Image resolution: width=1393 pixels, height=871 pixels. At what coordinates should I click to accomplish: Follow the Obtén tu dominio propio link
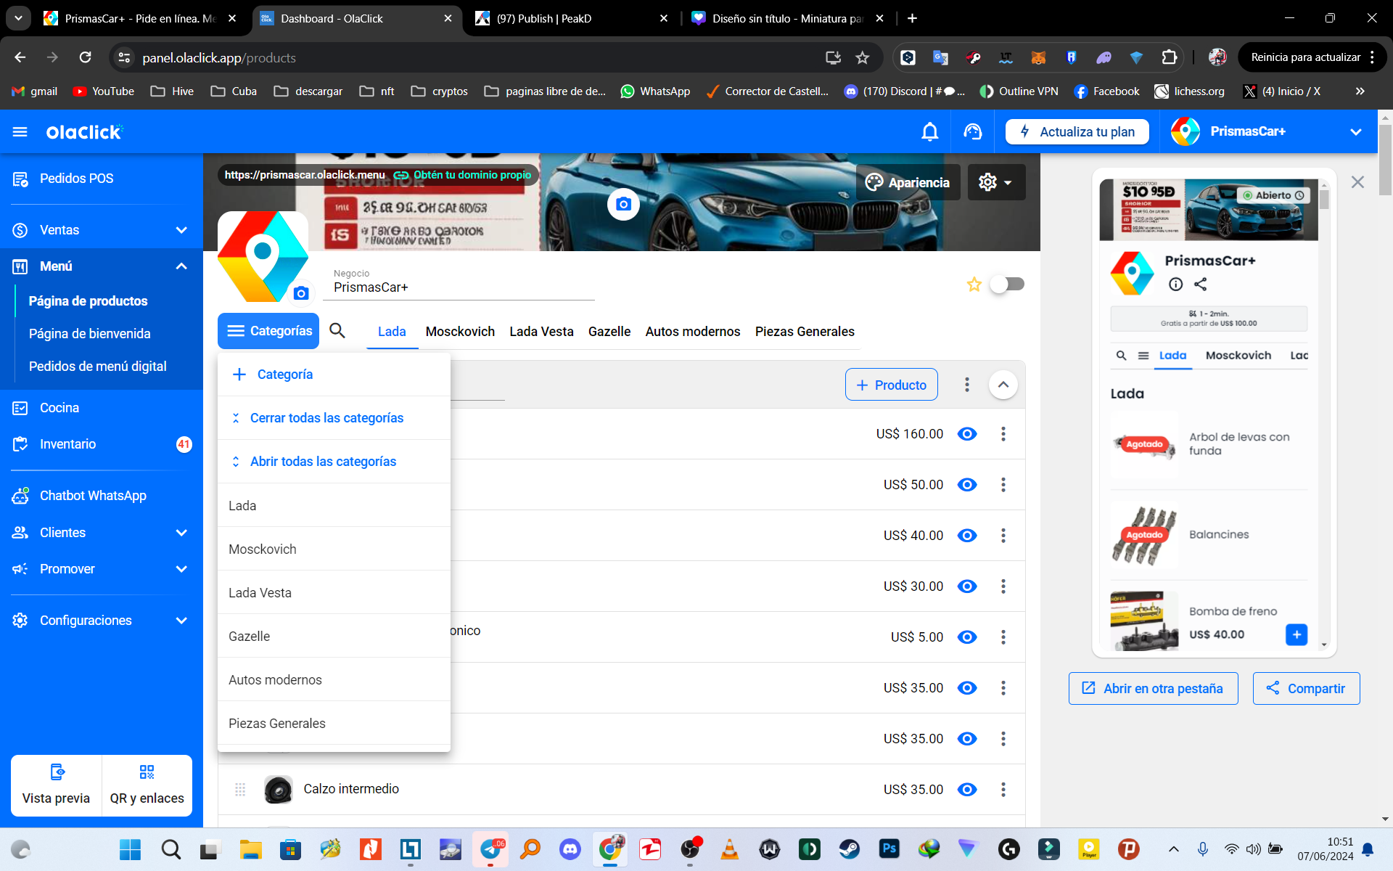point(463,175)
